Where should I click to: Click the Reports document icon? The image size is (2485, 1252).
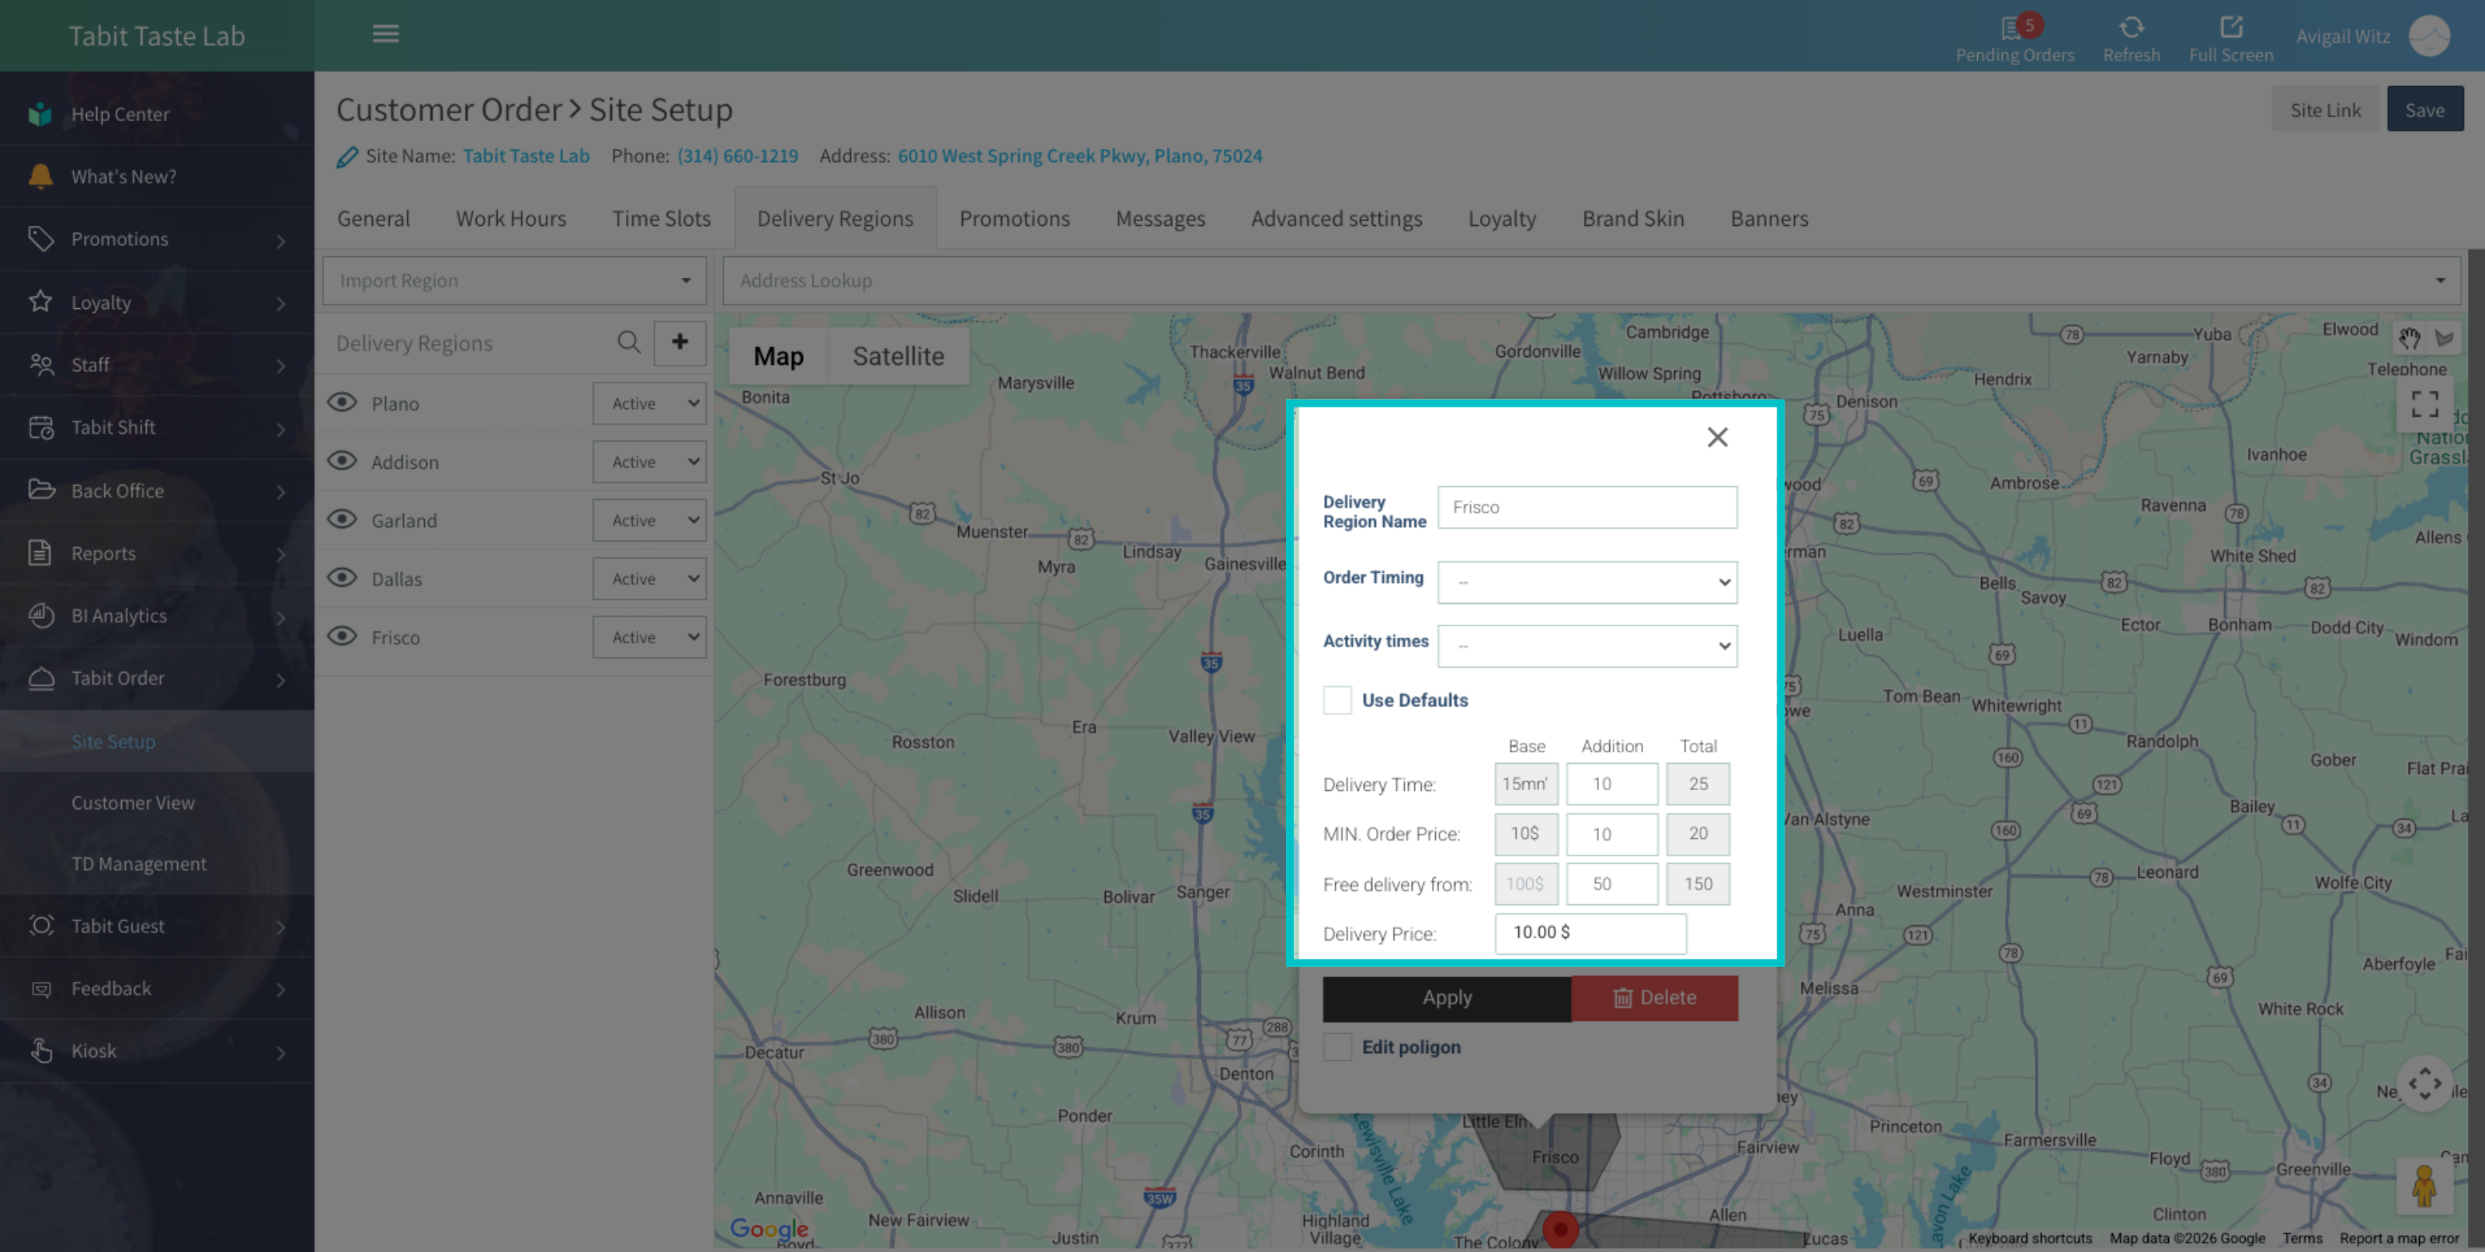tap(40, 553)
